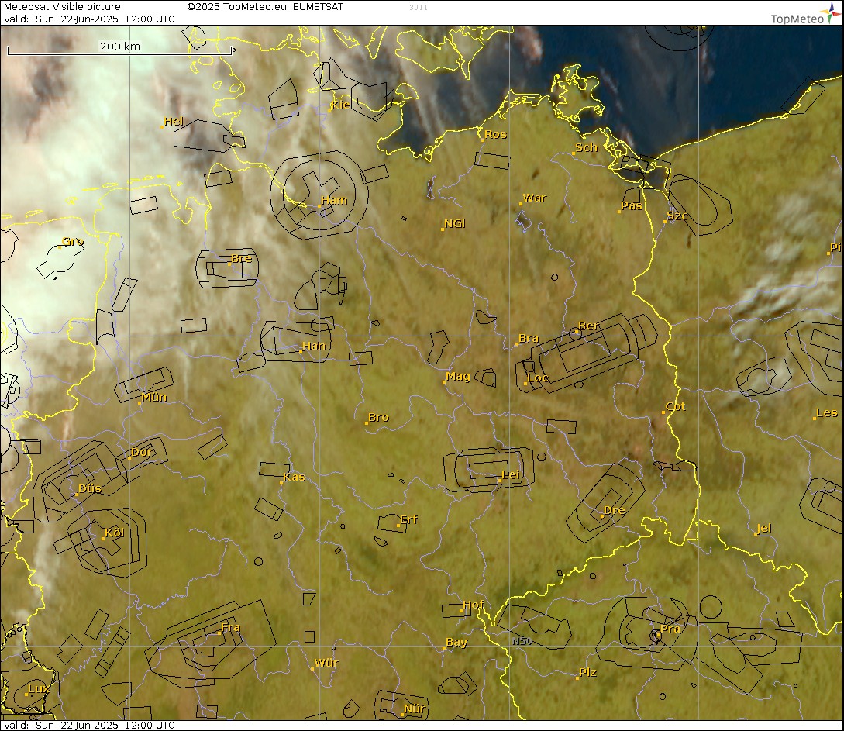Click the 200 km scale bar label

point(120,47)
